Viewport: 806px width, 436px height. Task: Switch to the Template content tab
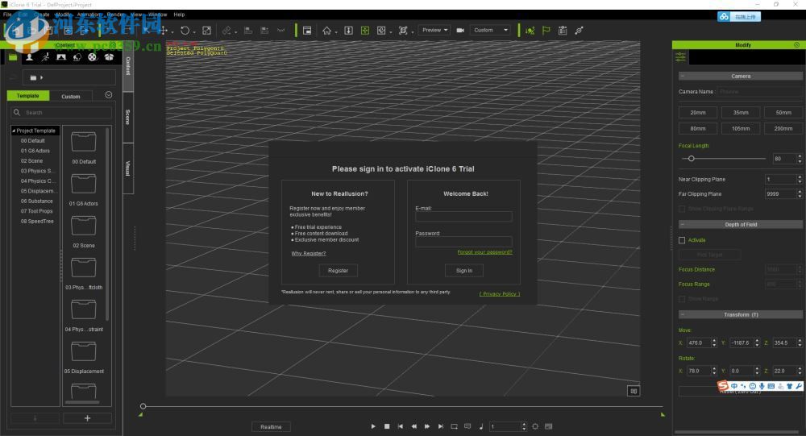pos(27,96)
